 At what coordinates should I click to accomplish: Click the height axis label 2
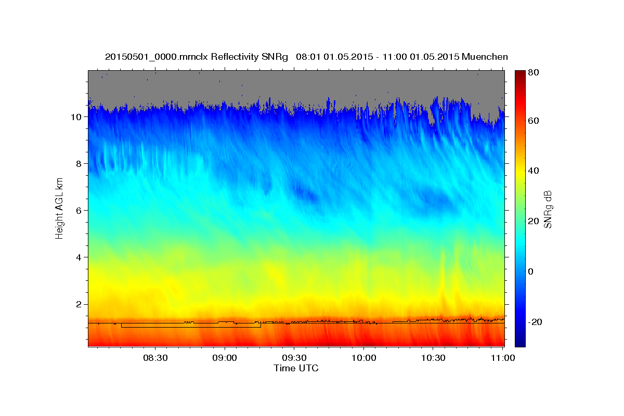[78, 304]
